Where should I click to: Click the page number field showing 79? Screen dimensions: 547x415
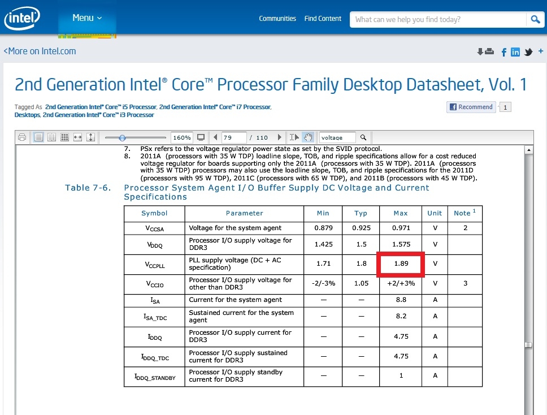tap(234, 137)
